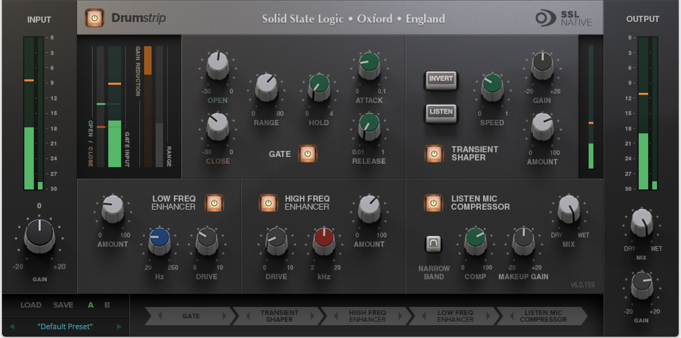Open the Default Preset name list
The width and height of the screenshot is (681, 338).
(65, 327)
